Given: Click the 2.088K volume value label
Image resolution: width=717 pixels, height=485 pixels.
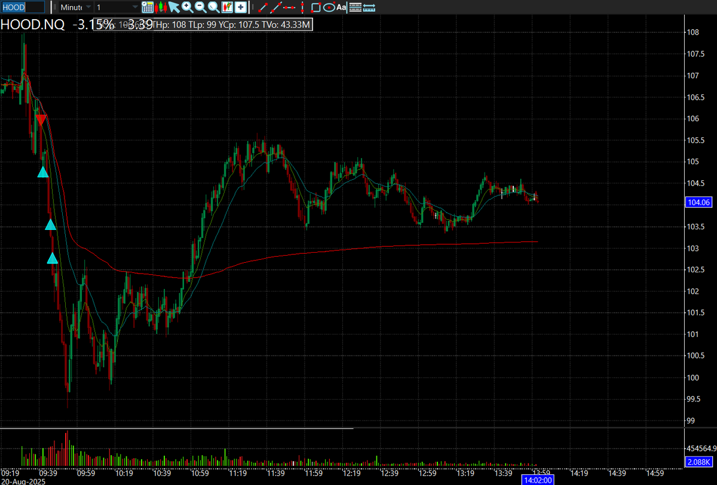Looking at the screenshot, I should pos(698,461).
